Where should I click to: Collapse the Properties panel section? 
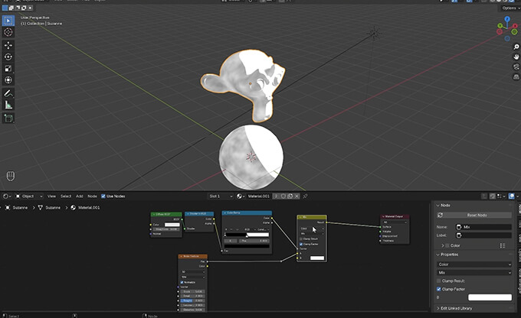click(438, 255)
